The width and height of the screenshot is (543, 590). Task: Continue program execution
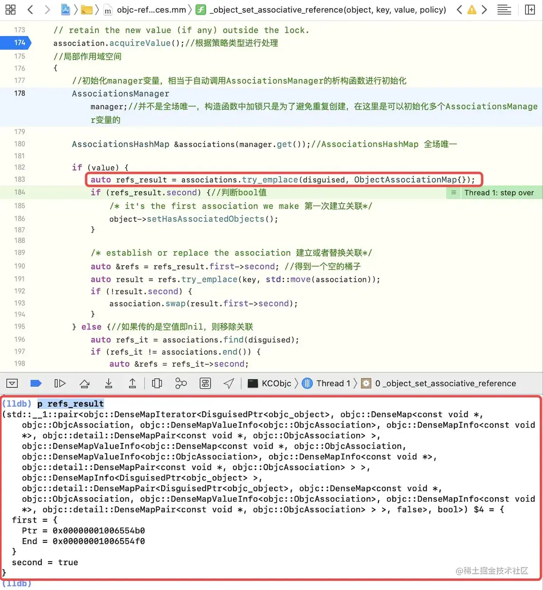pyautogui.click(x=60, y=384)
